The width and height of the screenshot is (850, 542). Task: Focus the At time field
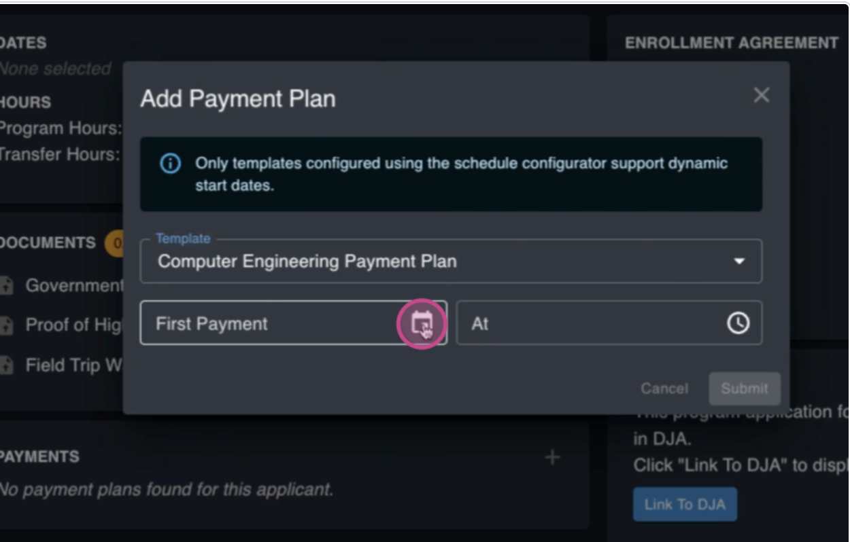pos(609,323)
